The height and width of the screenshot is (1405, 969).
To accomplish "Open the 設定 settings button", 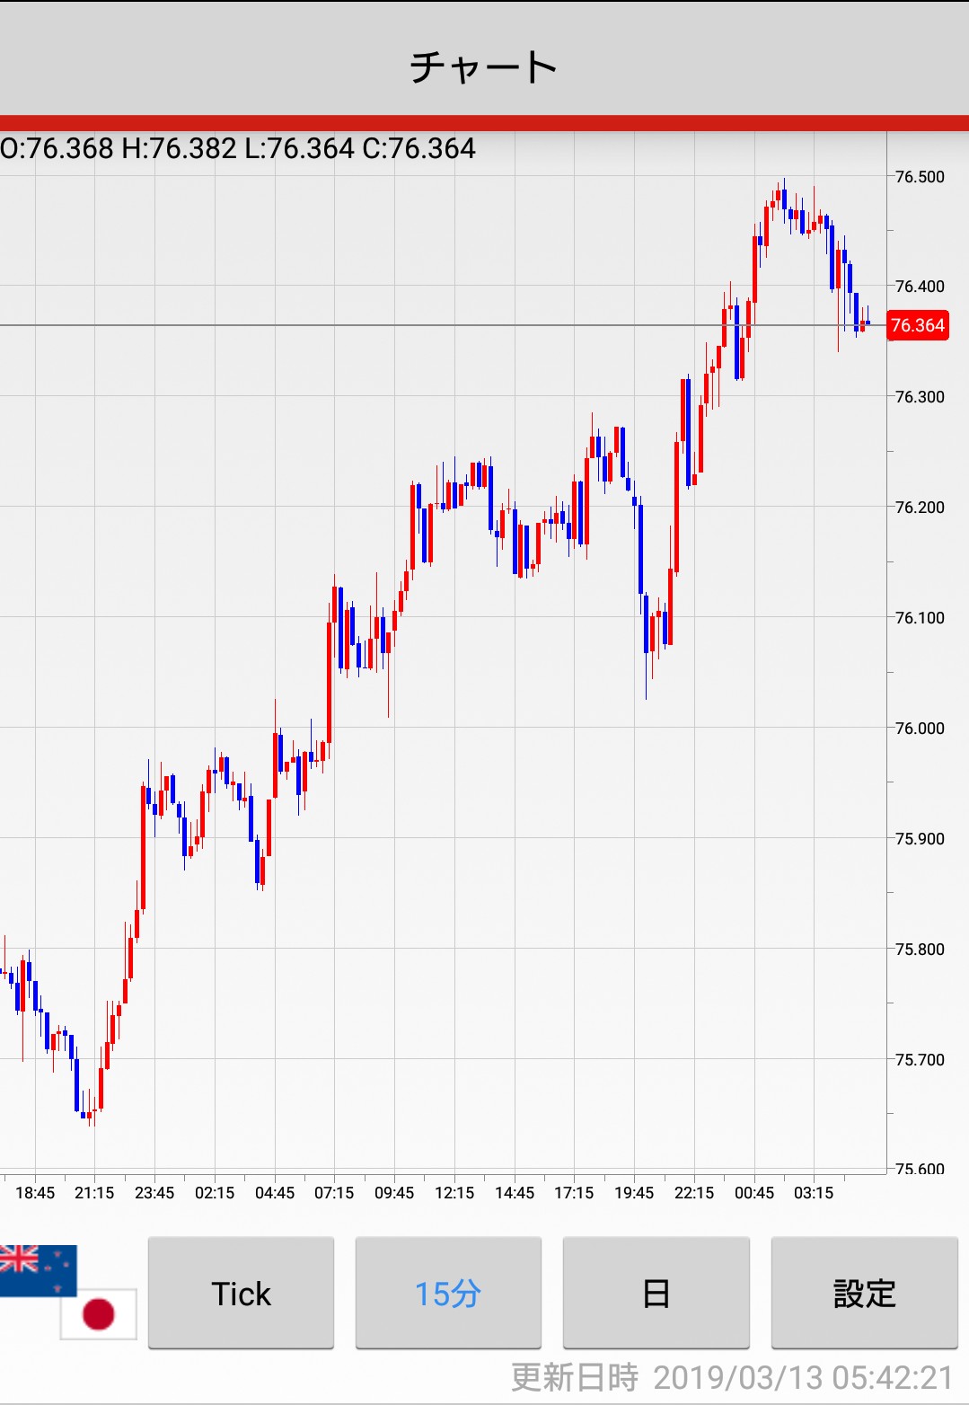I will (x=864, y=1293).
